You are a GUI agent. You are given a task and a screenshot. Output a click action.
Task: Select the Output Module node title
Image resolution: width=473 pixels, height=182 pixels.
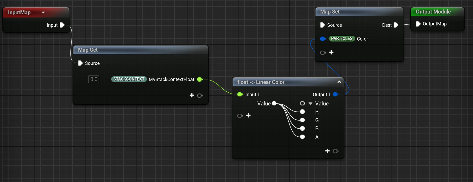433,12
